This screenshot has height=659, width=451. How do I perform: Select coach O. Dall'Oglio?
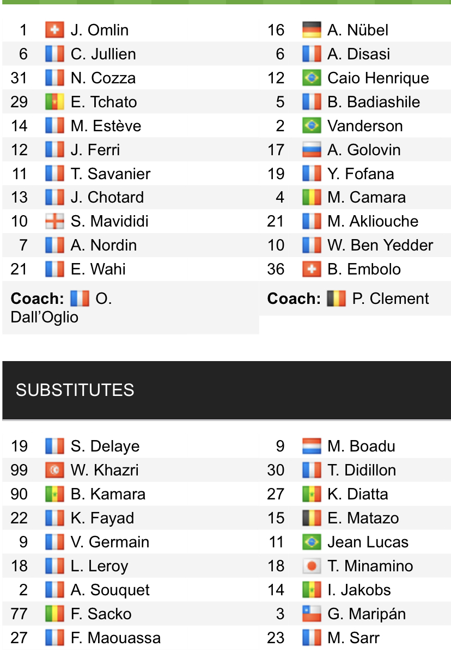coord(62,308)
